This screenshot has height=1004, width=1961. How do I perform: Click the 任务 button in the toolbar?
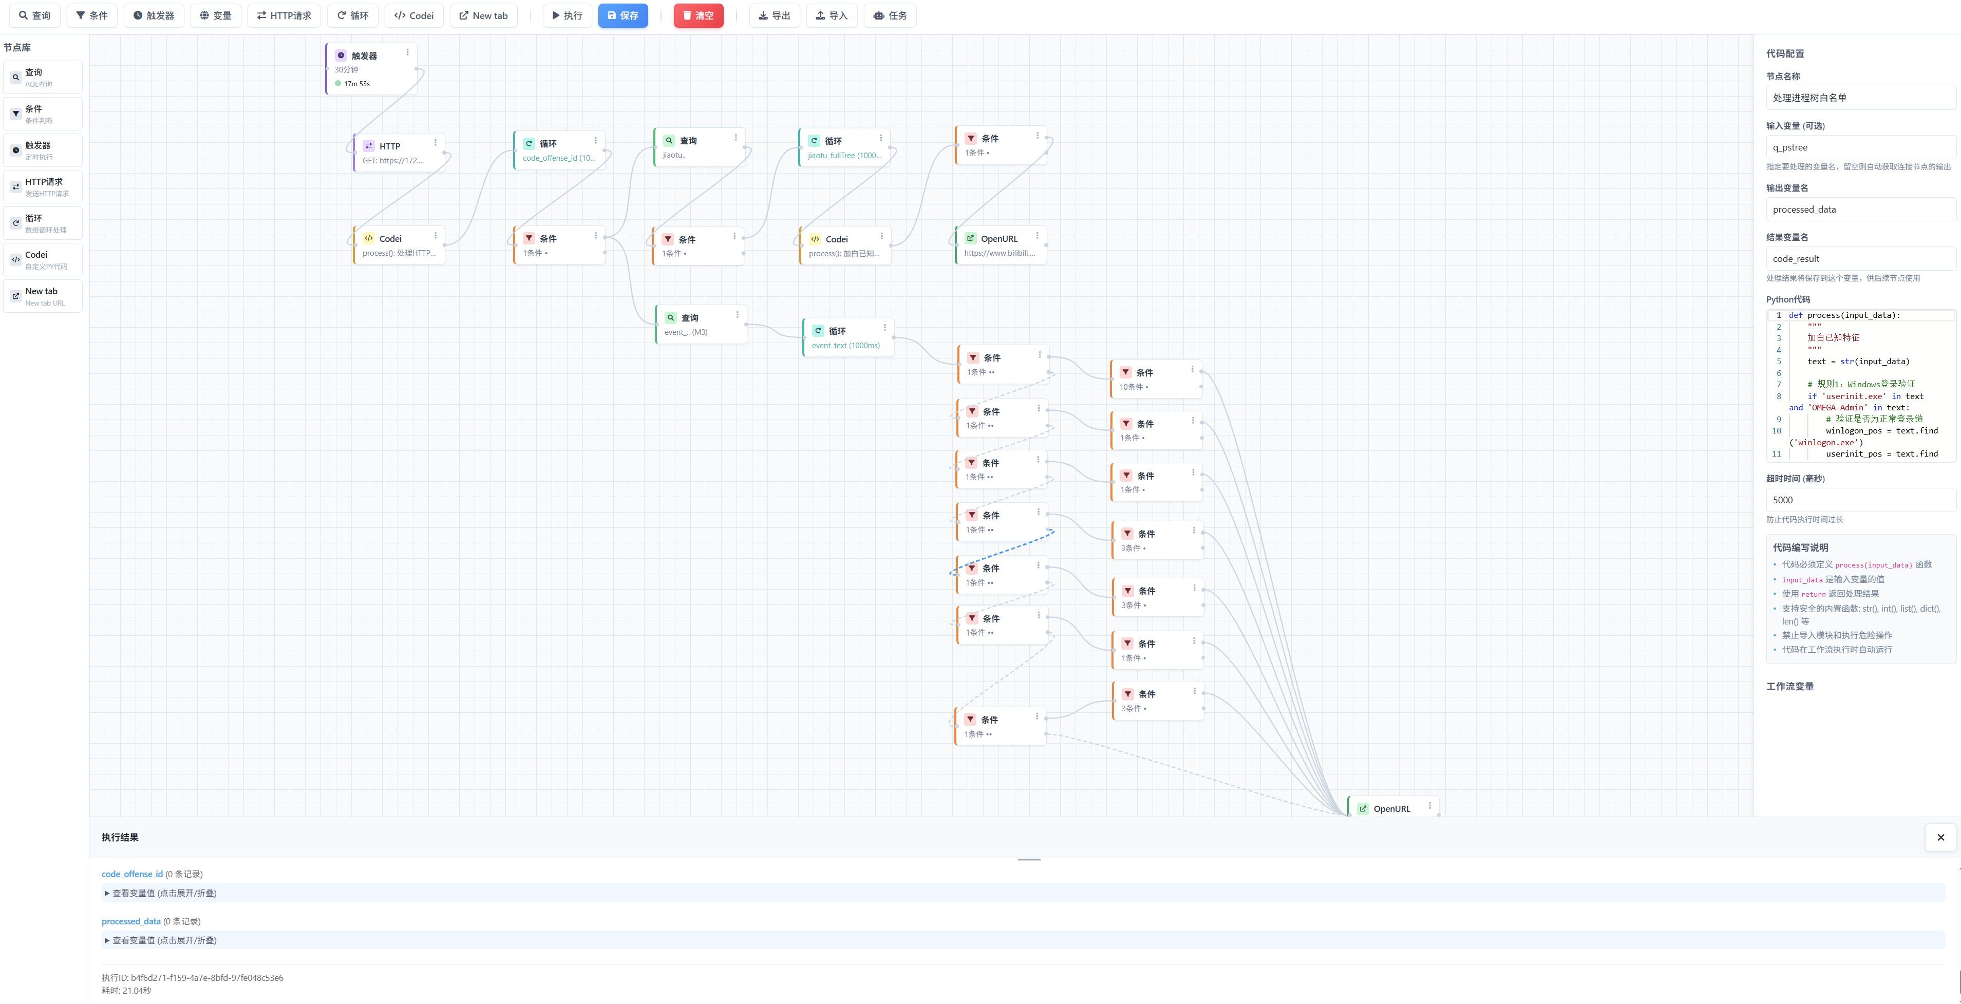[x=890, y=15]
